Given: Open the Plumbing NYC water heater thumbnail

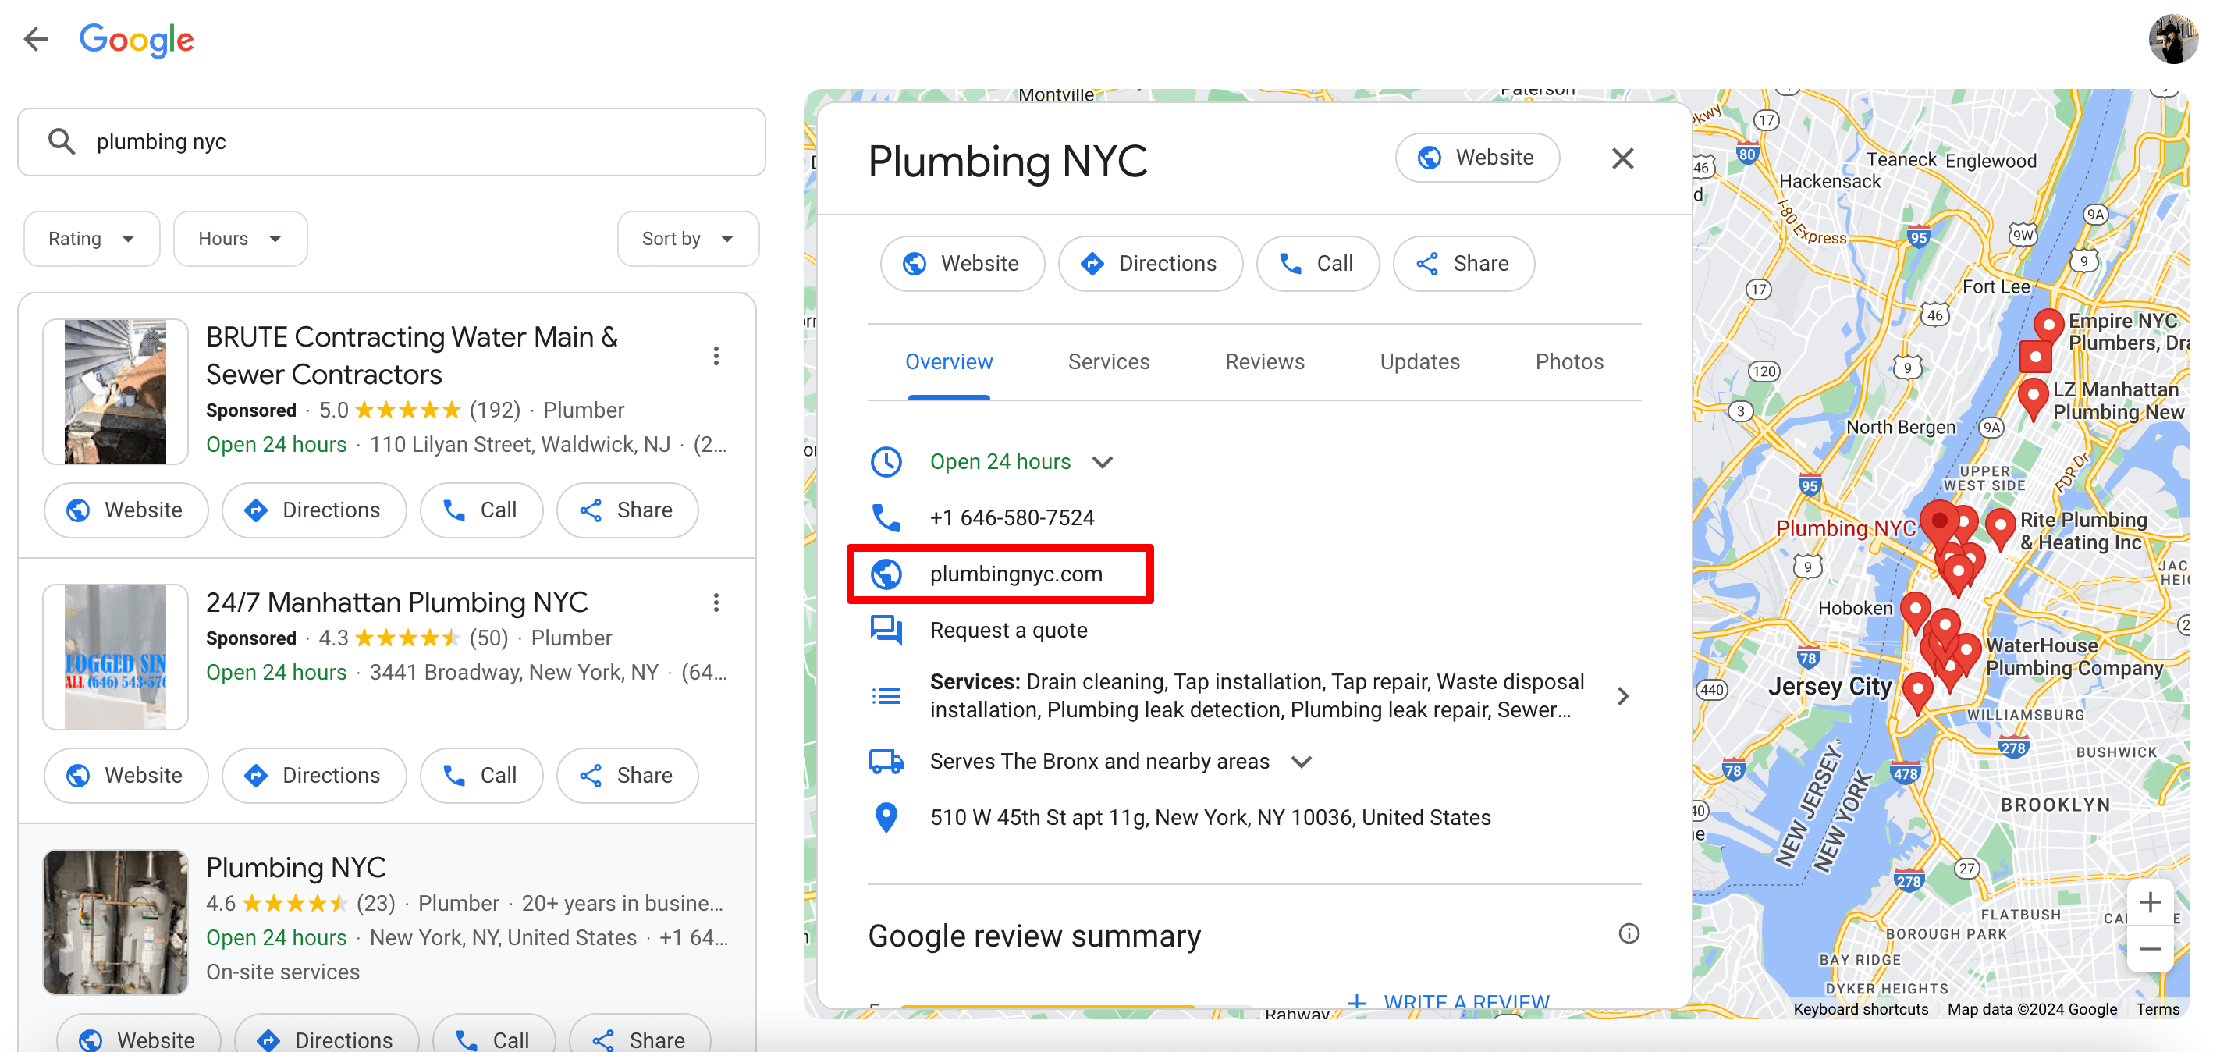Looking at the screenshot, I should click(115, 922).
